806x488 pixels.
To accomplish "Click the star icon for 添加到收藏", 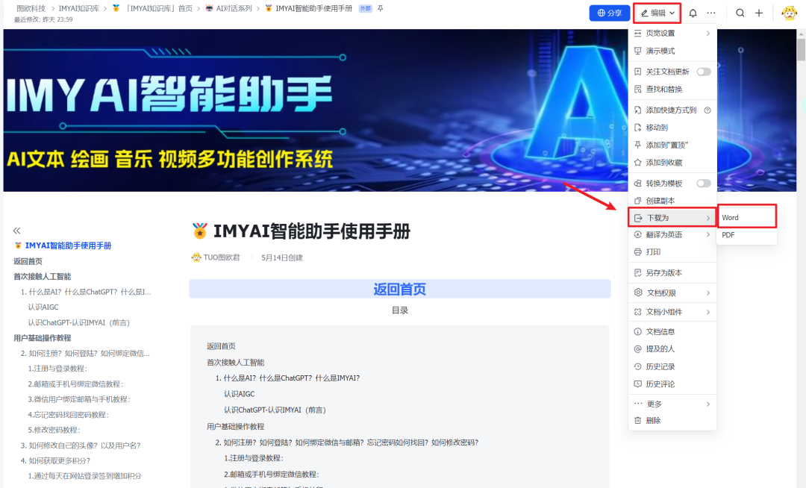I will click(x=638, y=163).
